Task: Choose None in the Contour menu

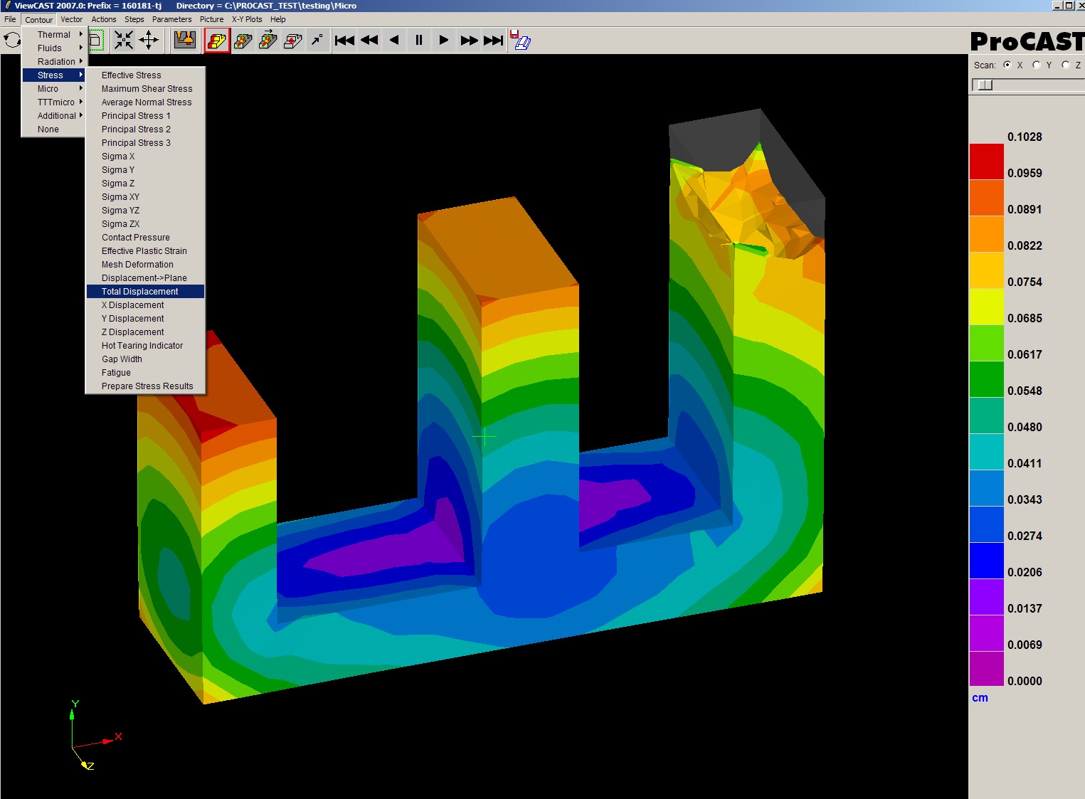Action: coord(53,129)
